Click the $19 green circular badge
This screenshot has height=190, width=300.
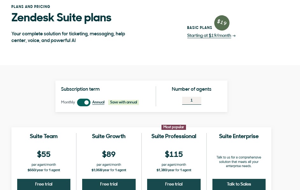pyautogui.click(x=222, y=23)
